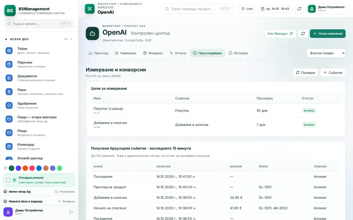Open the date selector ср, 14.10 · 10:42
Screen dimensions: 353x220
pos(275,9)
